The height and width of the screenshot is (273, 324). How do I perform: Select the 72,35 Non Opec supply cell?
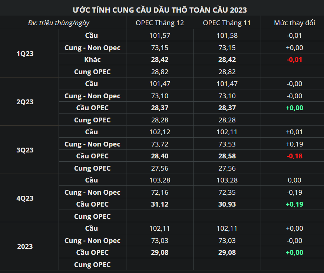coord(227,192)
